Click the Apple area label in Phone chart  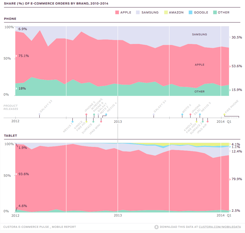[x=200, y=65]
